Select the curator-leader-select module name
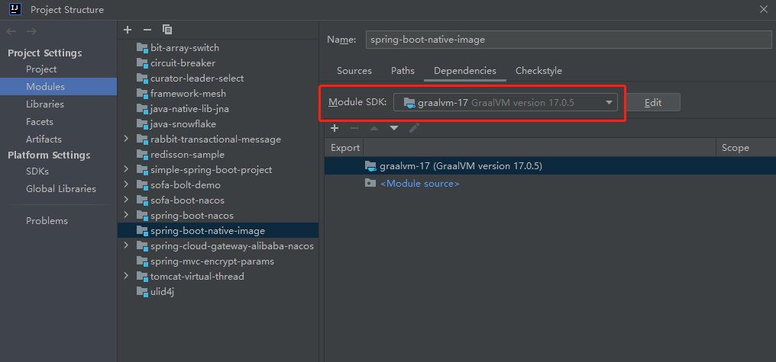776x362 pixels. point(197,78)
